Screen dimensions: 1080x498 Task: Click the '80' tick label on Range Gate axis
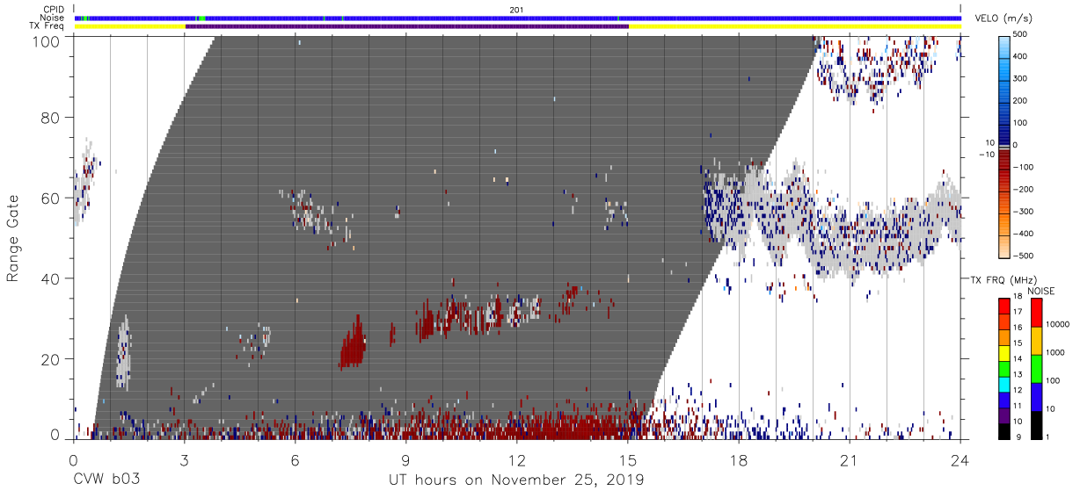[49, 118]
